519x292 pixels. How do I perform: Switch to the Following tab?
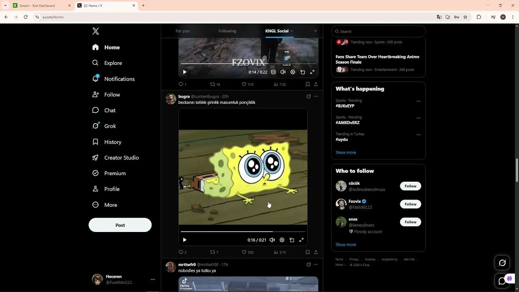pos(227,31)
